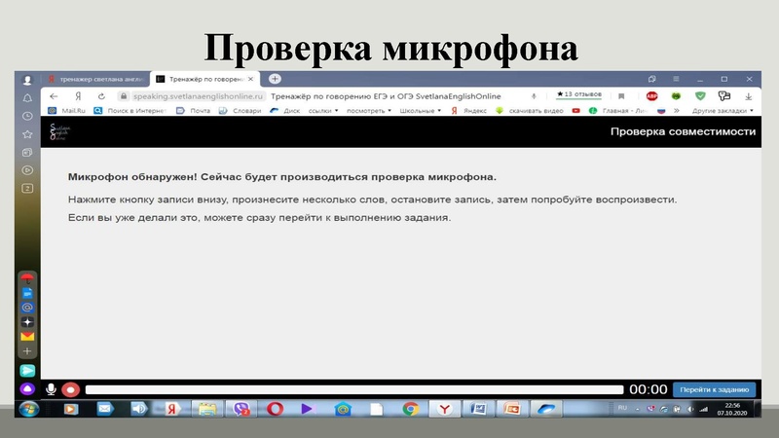
Task: Click the voice search microphone in the address bar
Action: tap(534, 96)
